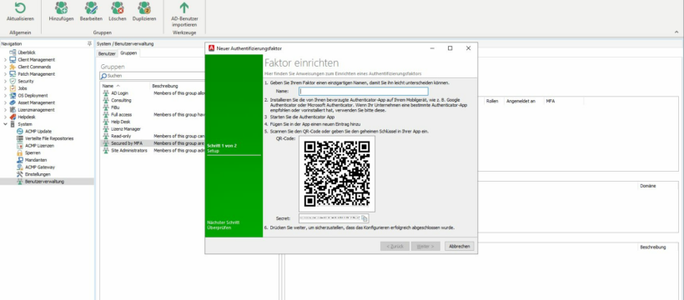Copy the secret key with copy icon
This screenshot has height=300, width=684.
(365, 218)
